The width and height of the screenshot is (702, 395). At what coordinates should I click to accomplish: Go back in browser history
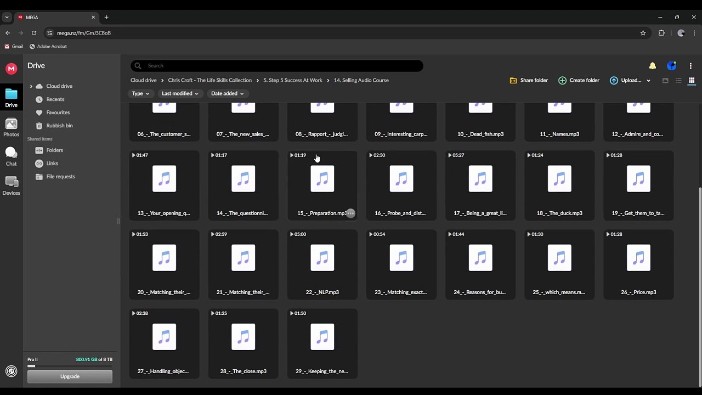(8, 33)
